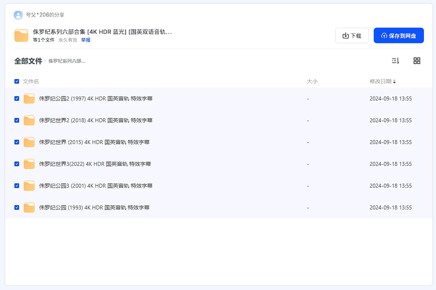Uncheck the 侏罗纪公园3 (2001) checkbox
Screen dimensions: 436x290
point(17,186)
